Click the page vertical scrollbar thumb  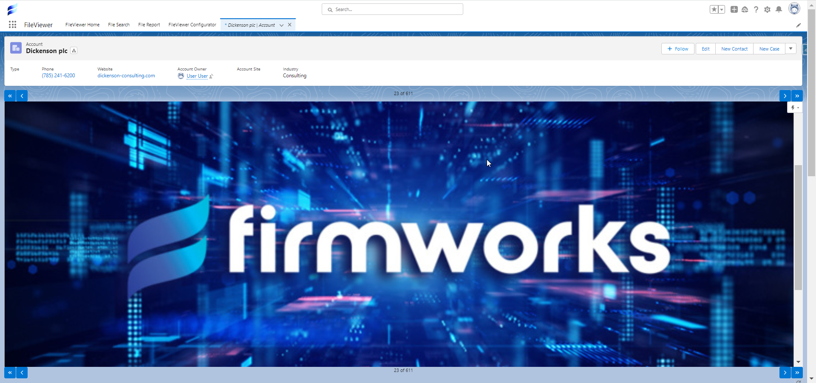click(811, 93)
